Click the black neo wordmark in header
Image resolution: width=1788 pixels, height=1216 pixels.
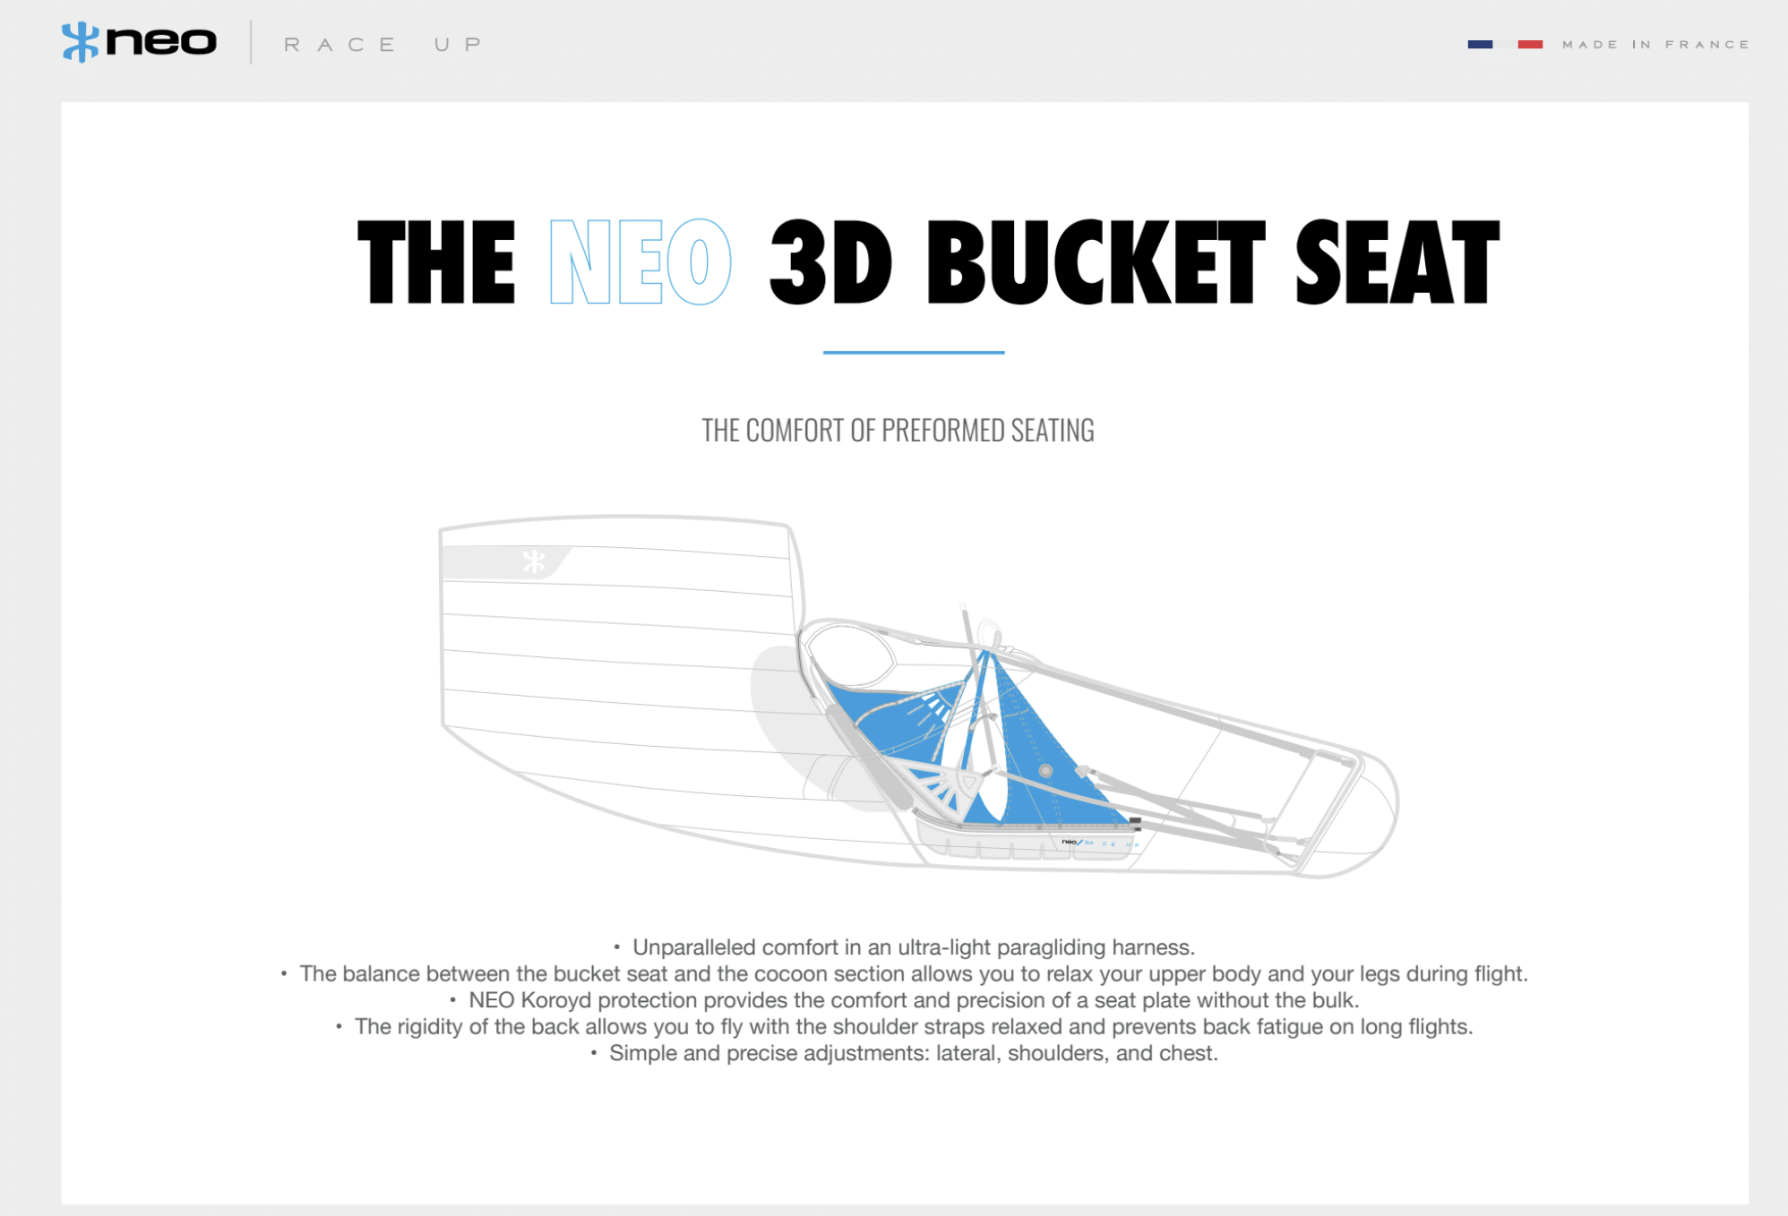tap(161, 42)
